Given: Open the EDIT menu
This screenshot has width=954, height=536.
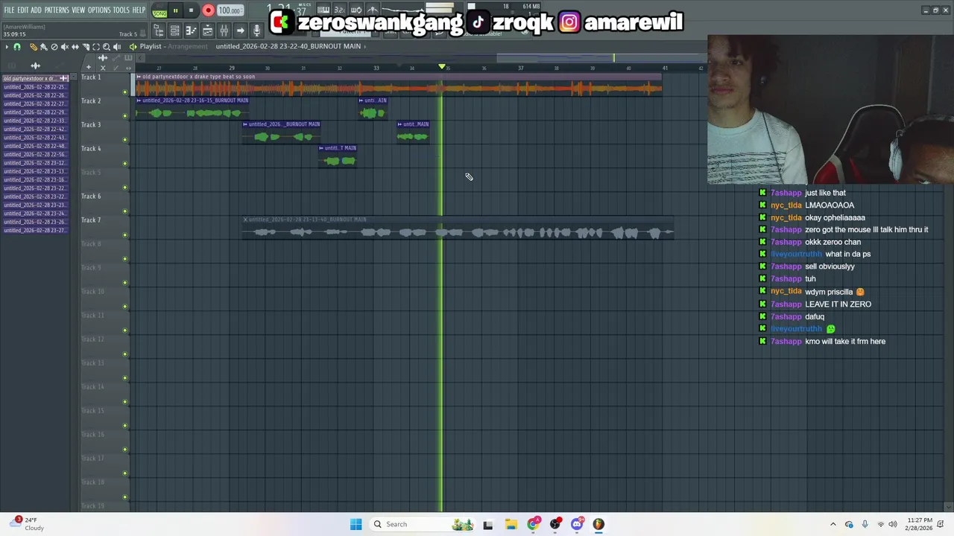Looking at the screenshot, I should pyautogui.click(x=23, y=10).
